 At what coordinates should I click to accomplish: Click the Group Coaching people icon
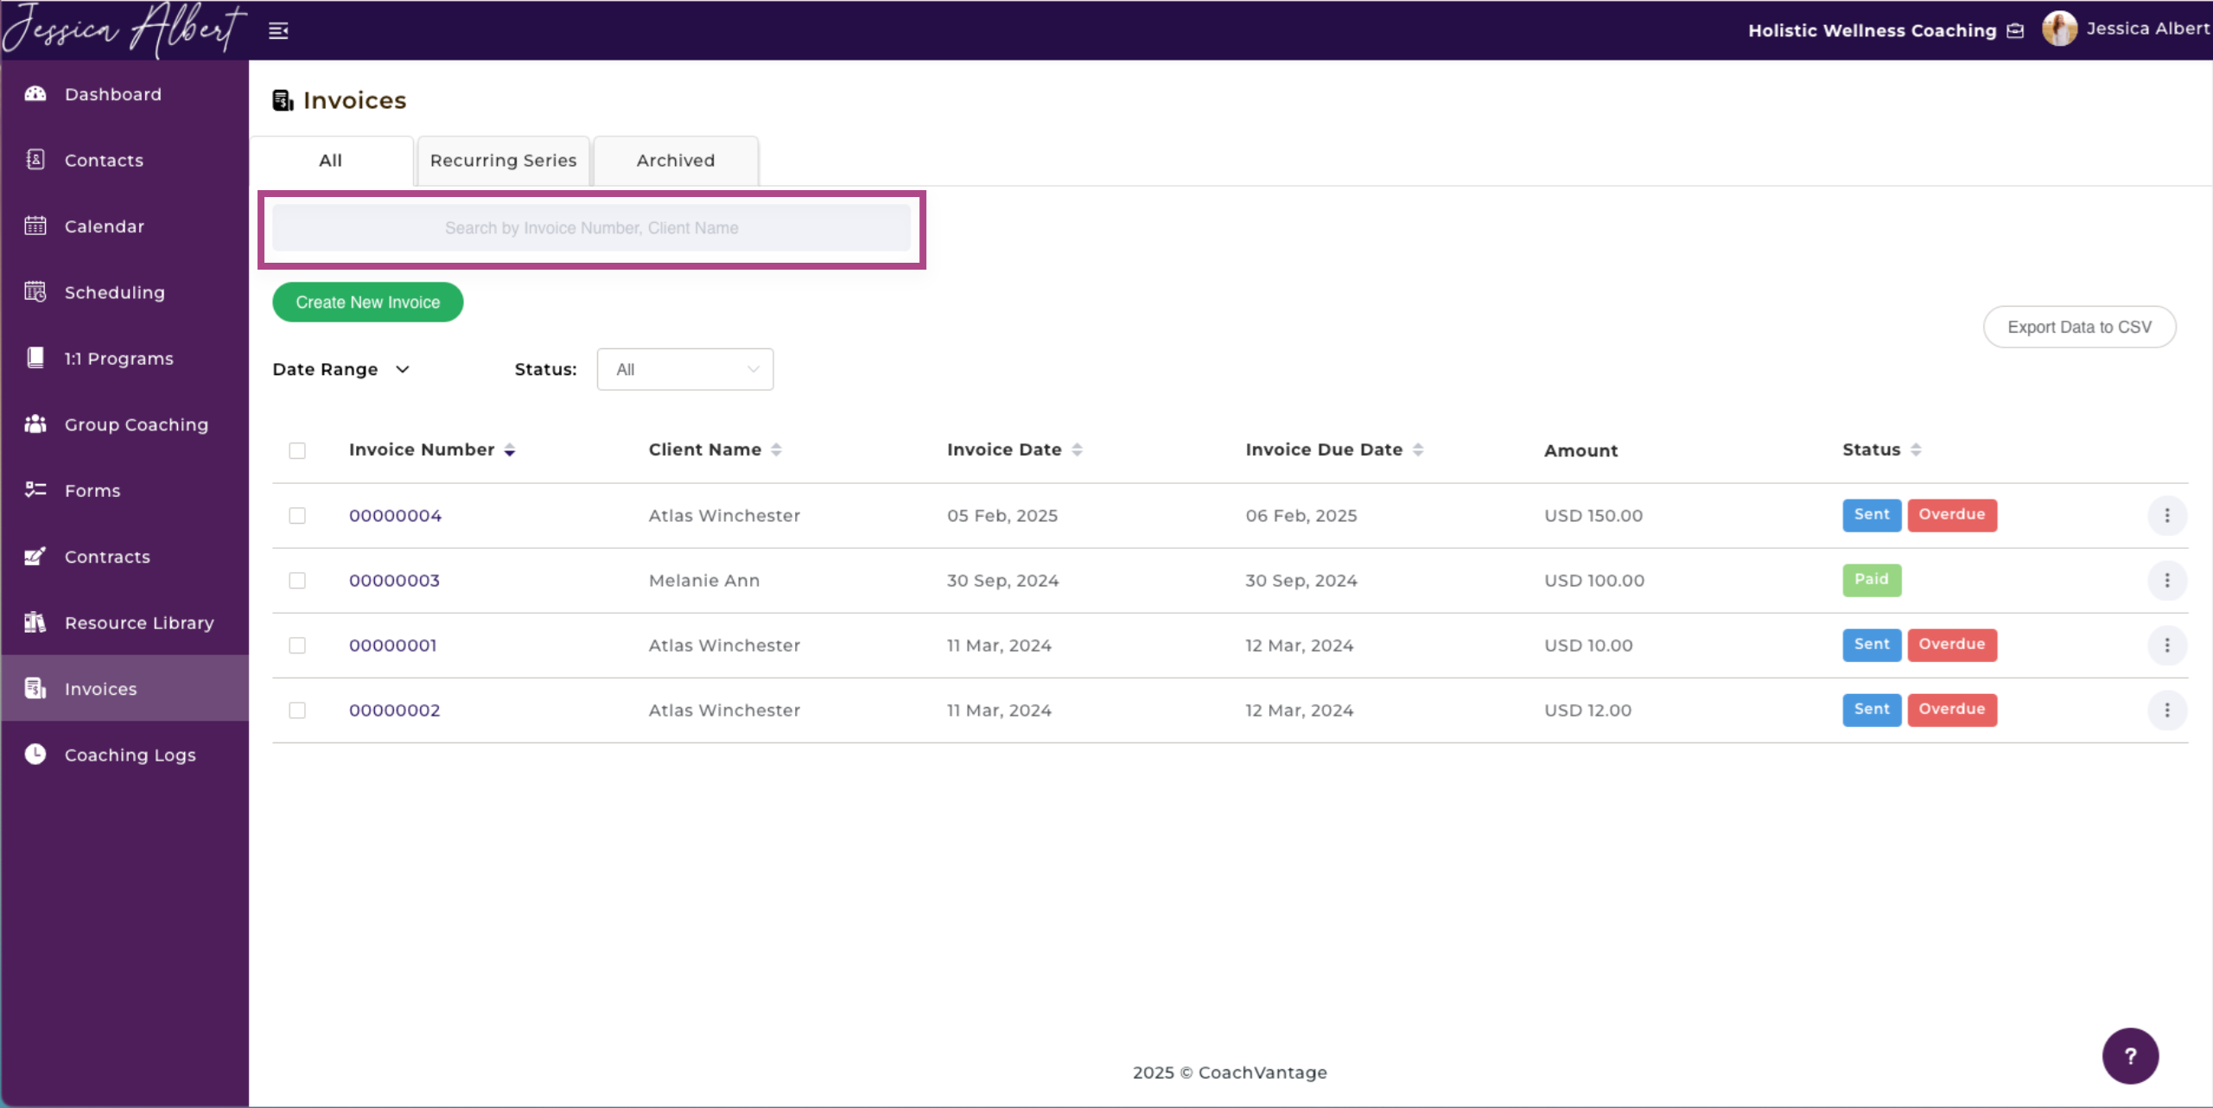click(x=35, y=424)
